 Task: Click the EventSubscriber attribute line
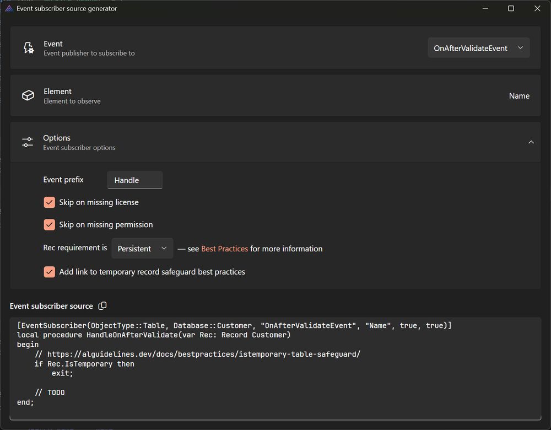(x=234, y=325)
